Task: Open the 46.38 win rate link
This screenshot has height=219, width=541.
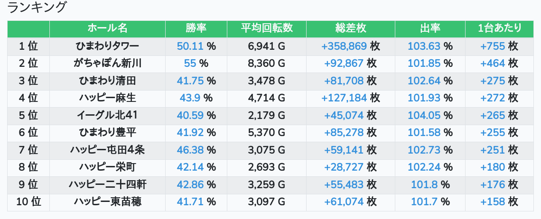Action: [190, 150]
